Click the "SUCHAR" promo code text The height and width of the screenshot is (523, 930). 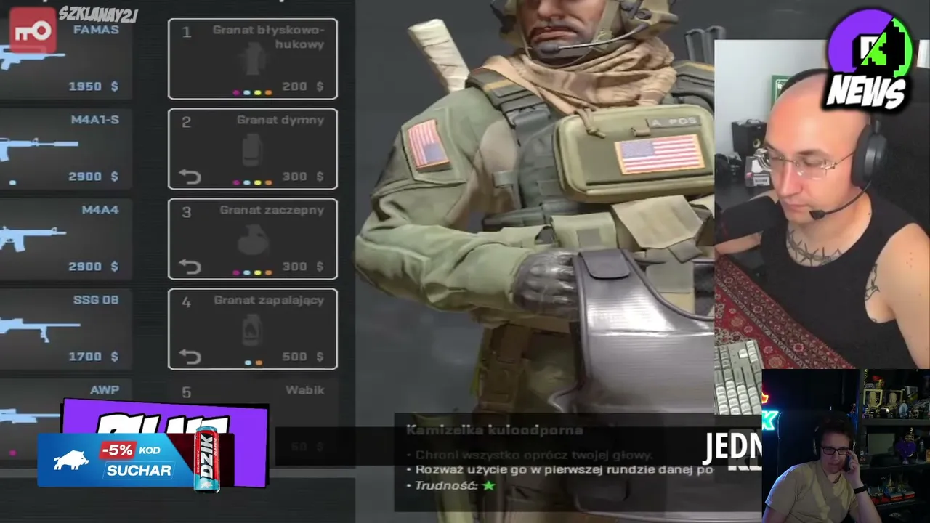point(139,470)
